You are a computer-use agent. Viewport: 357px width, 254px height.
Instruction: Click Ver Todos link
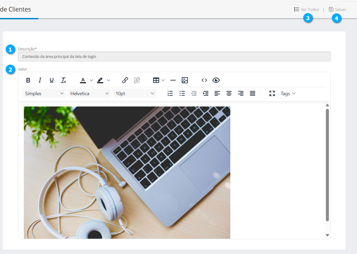coord(307,9)
